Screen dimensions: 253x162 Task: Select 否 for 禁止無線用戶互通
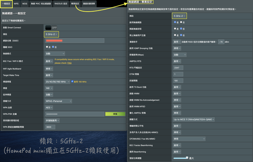pyautogui.click(x=181, y=35)
